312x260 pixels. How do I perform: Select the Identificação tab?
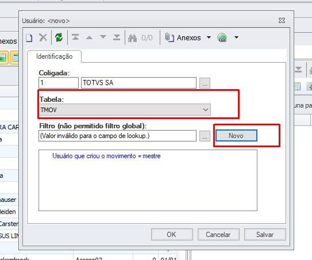pos(55,56)
